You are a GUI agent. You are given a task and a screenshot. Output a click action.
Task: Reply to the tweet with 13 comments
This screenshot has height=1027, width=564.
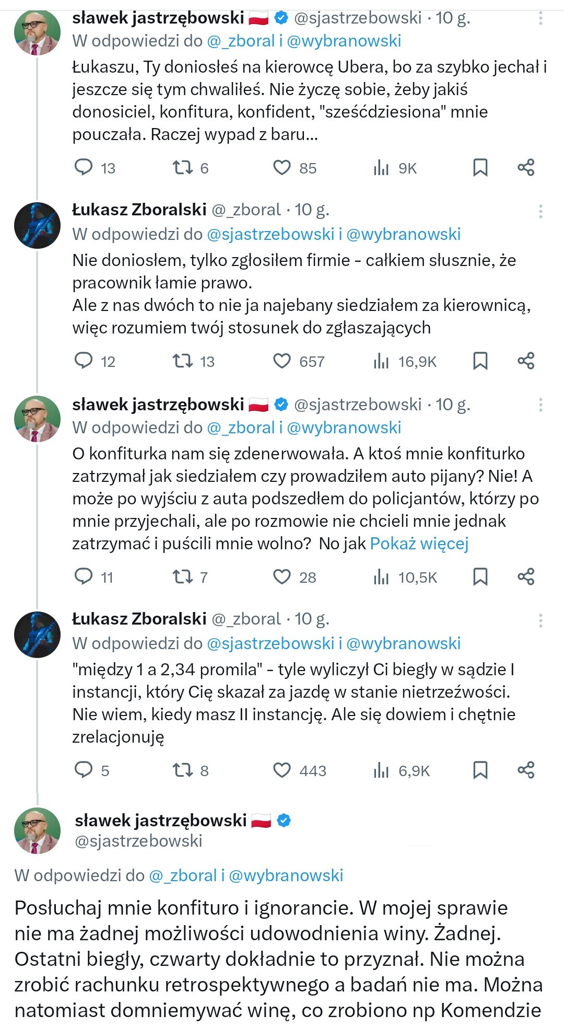[84, 167]
